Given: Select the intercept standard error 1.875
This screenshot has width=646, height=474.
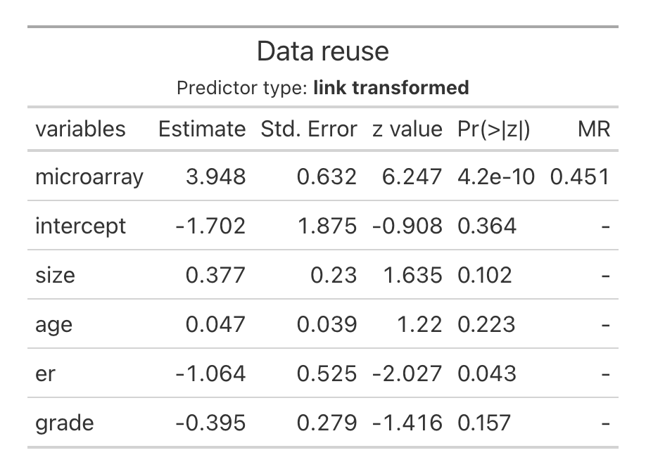Looking at the screenshot, I should tap(327, 226).
